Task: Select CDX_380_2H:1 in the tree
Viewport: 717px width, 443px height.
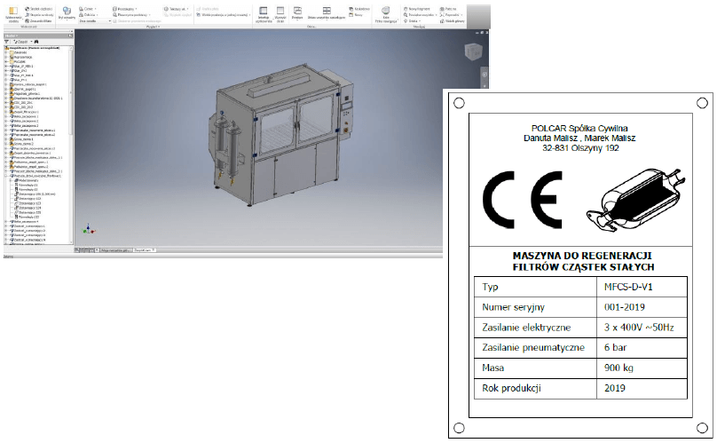Action: click(x=22, y=102)
